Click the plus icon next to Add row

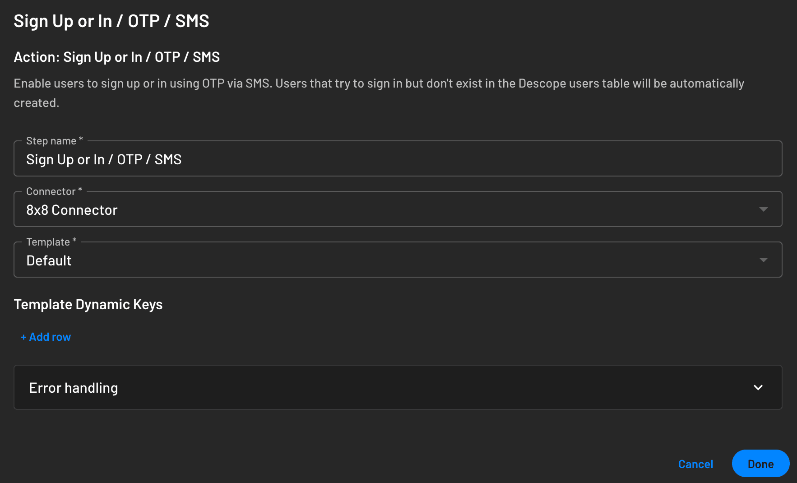tap(23, 337)
